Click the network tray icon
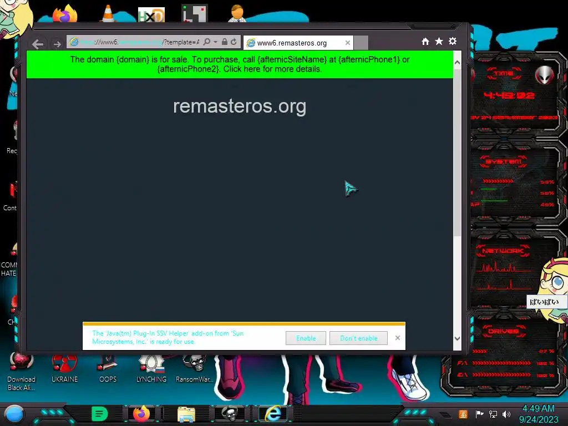This screenshot has height=426, width=568. [x=493, y=414]
